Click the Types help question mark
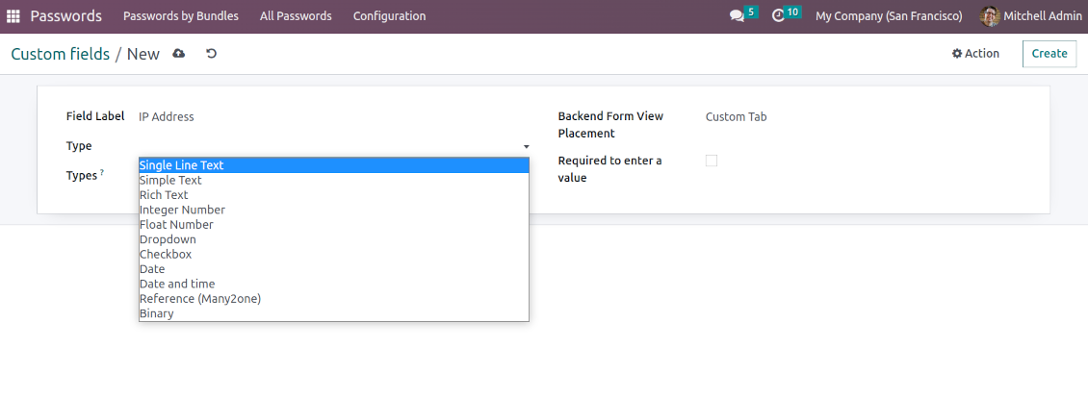 tap(102, 172)
